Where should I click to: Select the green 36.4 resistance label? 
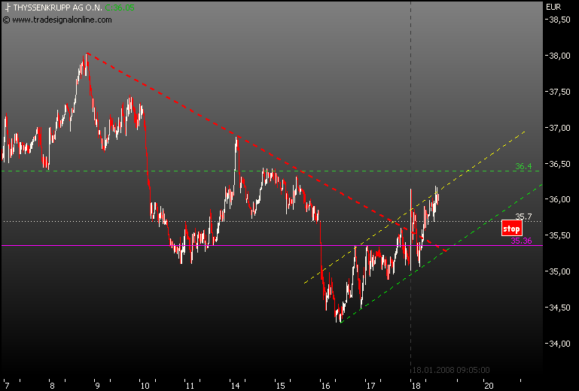tap(523, 166)
